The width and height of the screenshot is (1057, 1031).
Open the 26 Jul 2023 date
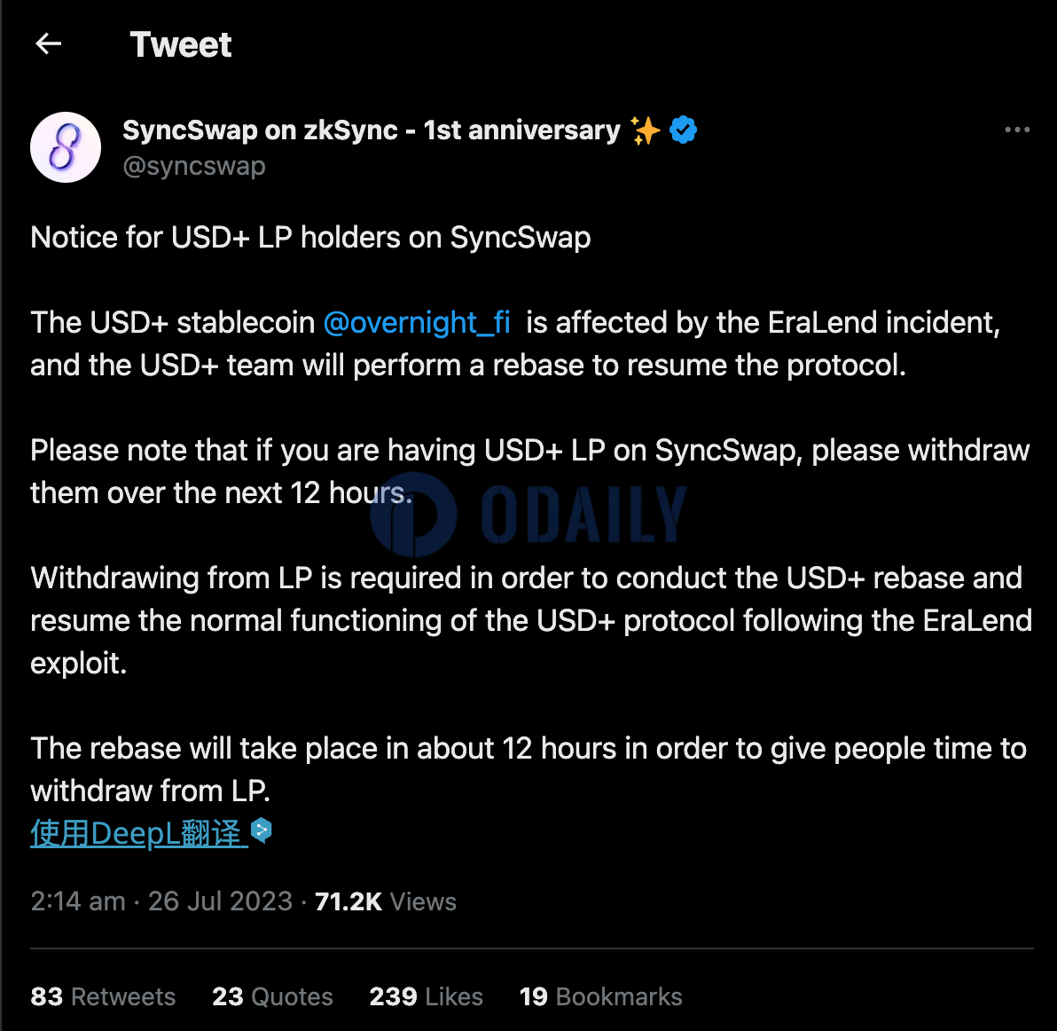click(221, 901)
